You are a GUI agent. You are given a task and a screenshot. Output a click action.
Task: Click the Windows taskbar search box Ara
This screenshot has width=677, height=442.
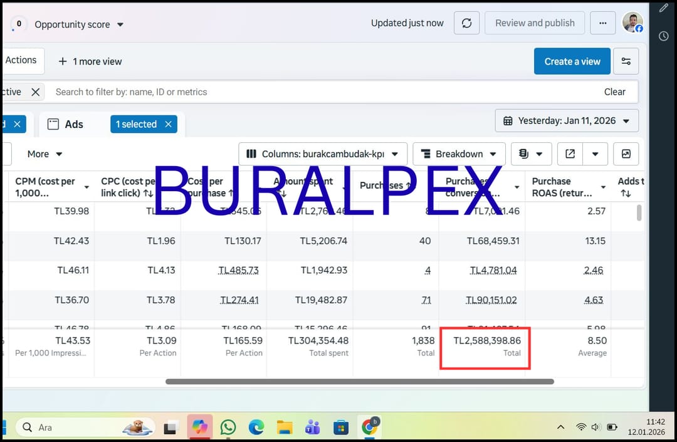[85, 428]
